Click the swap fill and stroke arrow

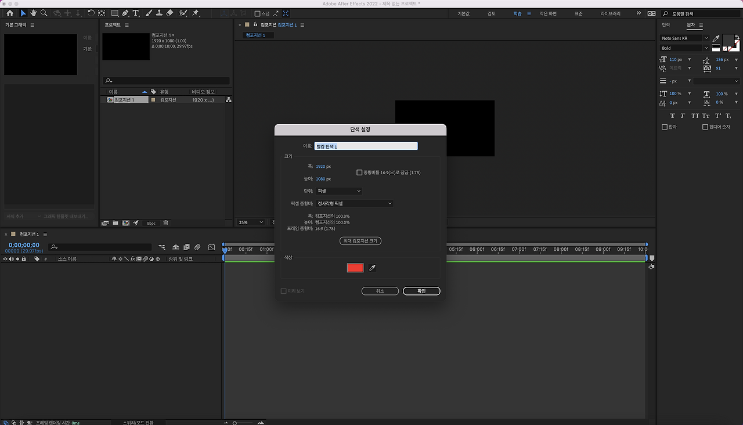[737, 37]
